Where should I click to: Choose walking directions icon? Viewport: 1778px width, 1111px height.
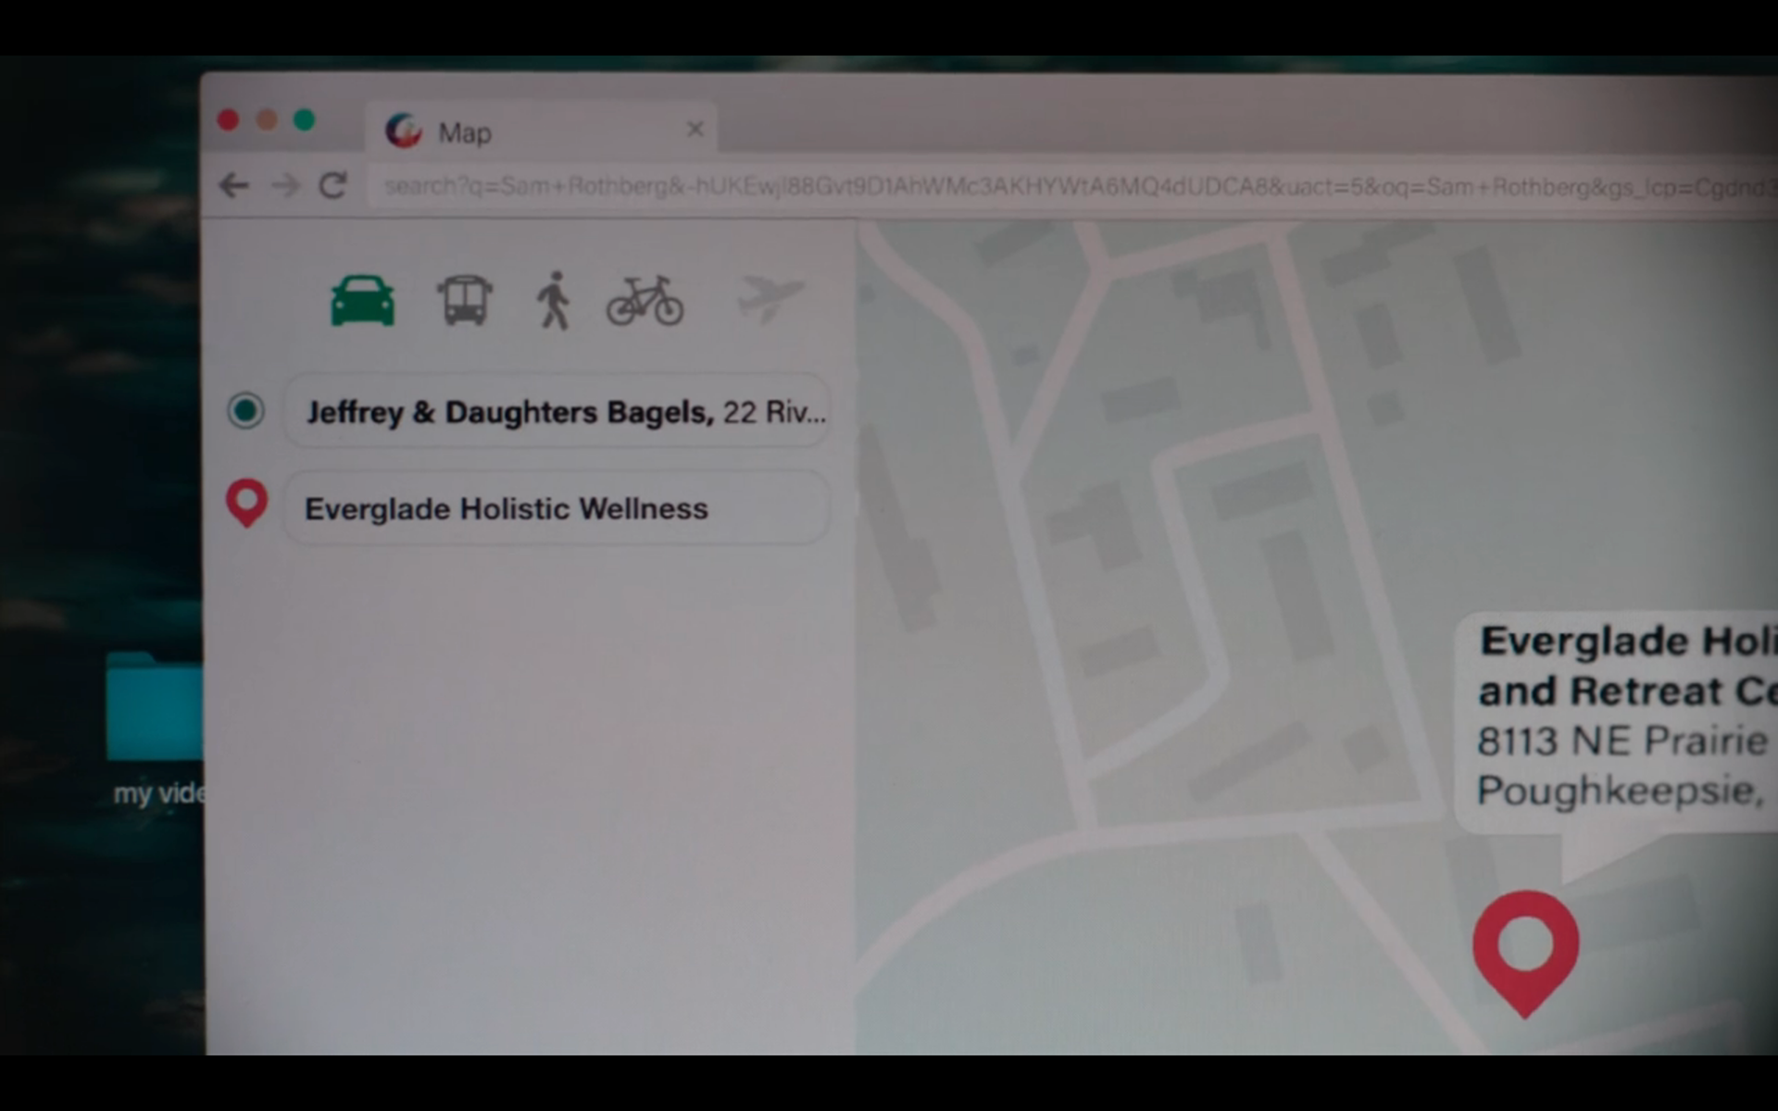click(x=554, y=300)
